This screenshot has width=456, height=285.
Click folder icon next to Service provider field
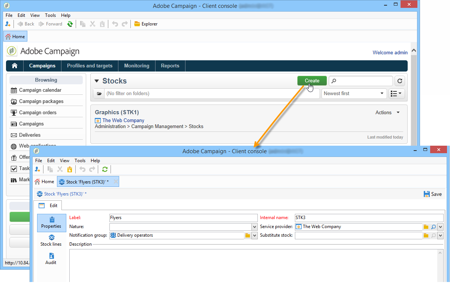[426, 227]
